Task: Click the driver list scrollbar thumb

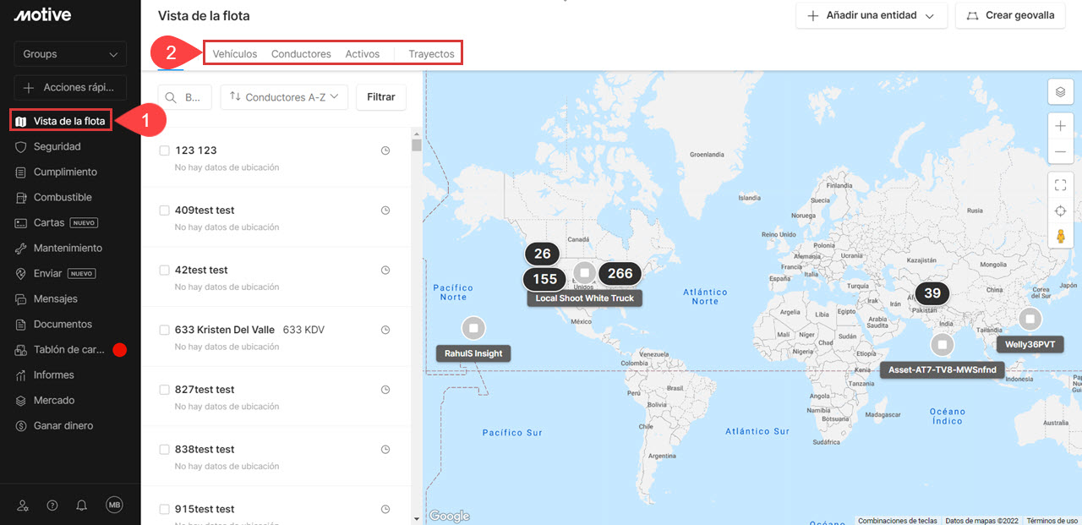Action: [x=416, y=144]
